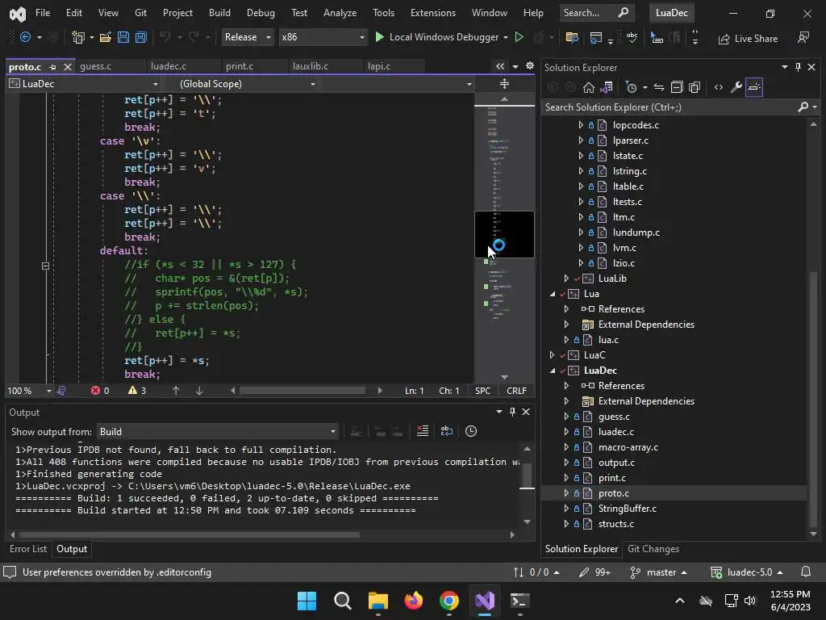Start Without Debugging hollow green arrow
The height and width of the screenshot is (620, 826).
point(519,37)
